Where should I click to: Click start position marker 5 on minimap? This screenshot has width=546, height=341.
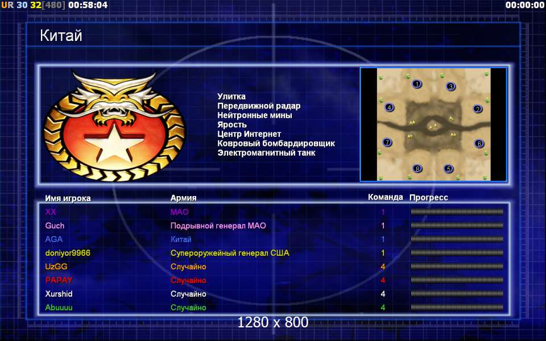448,169
